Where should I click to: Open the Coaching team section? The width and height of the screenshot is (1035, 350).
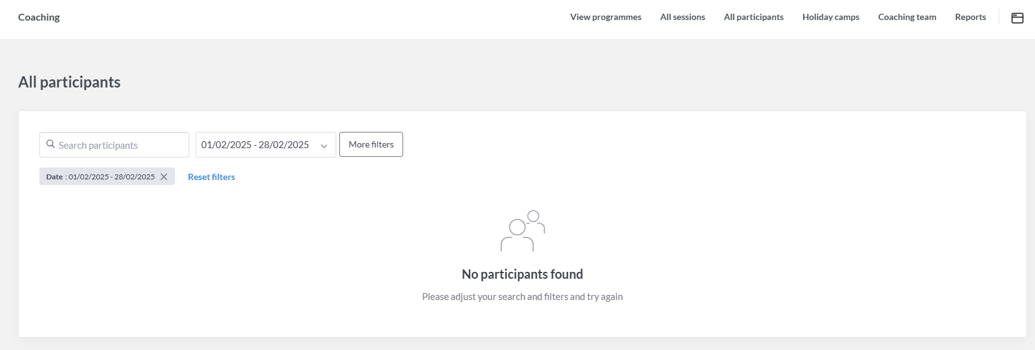(x=907, y=17)
